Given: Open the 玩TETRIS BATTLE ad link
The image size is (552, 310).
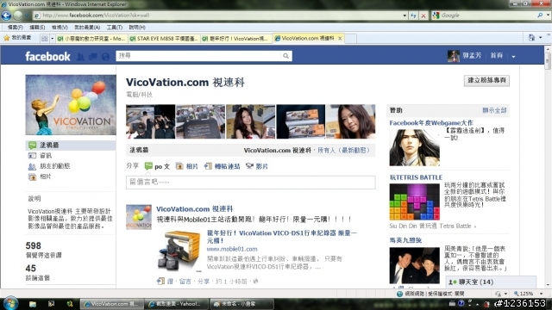Looking at the screenshot, I should click(x=416, y=177).
